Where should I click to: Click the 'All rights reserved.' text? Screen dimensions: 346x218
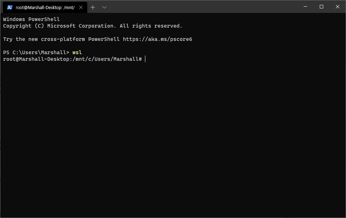click(151, 26)
